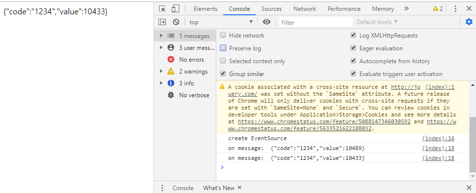Image resolution: width=476 pixels, height=193 pixels.
Task: Tick the Preserve log checkbox
Action: (223, 48)
